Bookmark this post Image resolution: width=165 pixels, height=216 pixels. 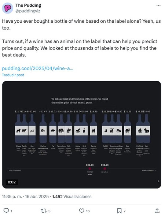(x=119, y=211)
